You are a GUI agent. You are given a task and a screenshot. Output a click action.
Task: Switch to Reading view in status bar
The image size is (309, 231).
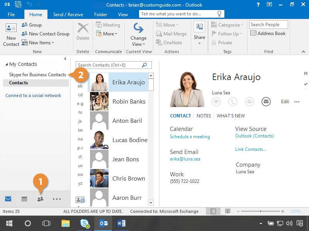pyautogui.click(x=228, y=211)
